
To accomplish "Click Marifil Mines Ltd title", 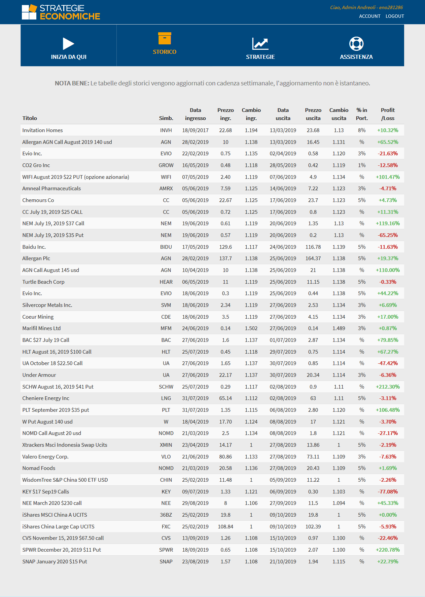I will coord(41,328).
